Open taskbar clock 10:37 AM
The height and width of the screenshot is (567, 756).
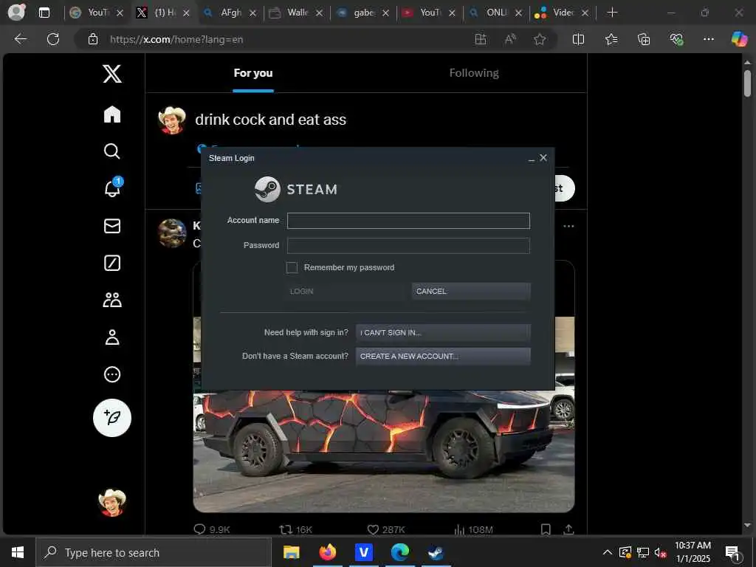click(693, 552)
